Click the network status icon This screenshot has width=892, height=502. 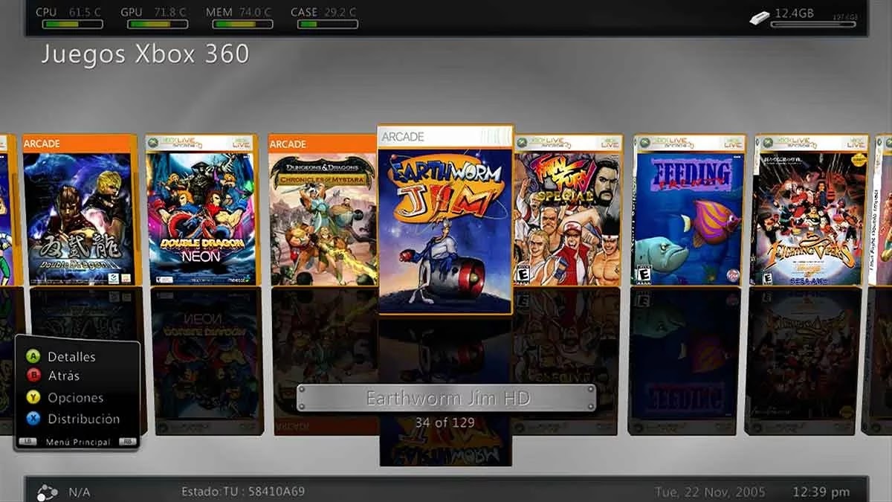pos(47,492)
